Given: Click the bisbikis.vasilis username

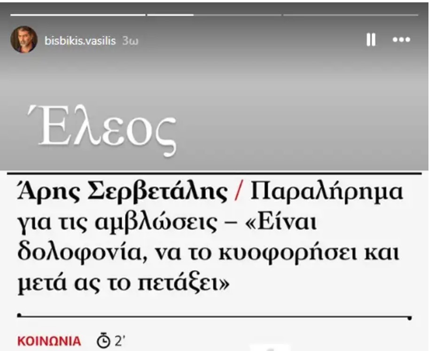Looking at the screenshot, I should [80, 41].
